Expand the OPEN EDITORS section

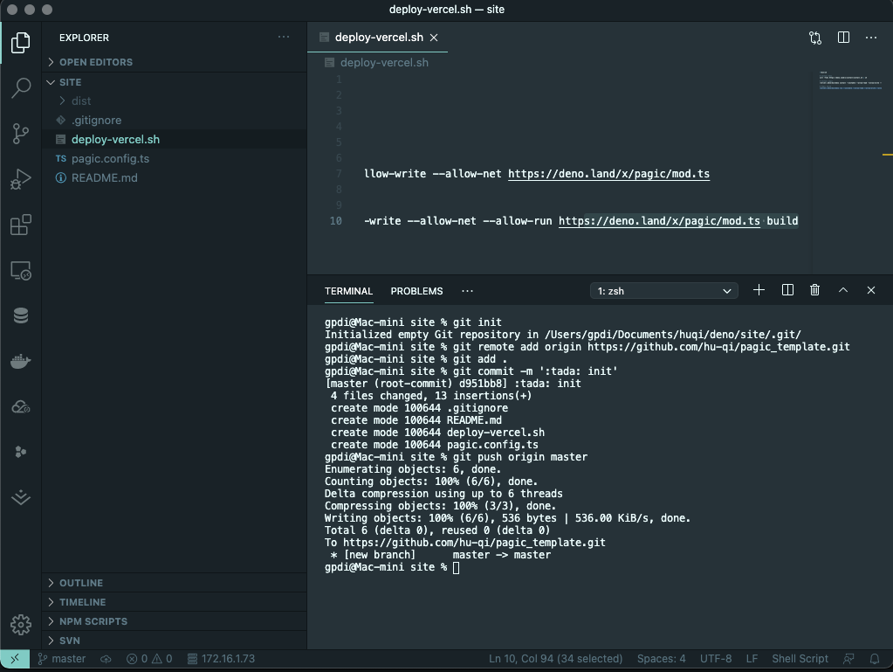tap(175, 62)
